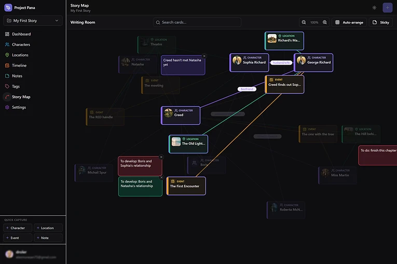Click Sophia Richard's portrait thumbnail

tap(237, 61)
